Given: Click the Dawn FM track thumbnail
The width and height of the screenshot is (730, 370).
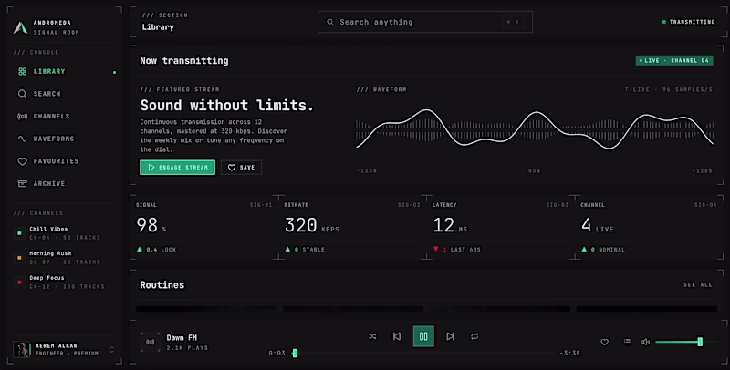Looking at the screenshot, I should [x=150, y=342].
